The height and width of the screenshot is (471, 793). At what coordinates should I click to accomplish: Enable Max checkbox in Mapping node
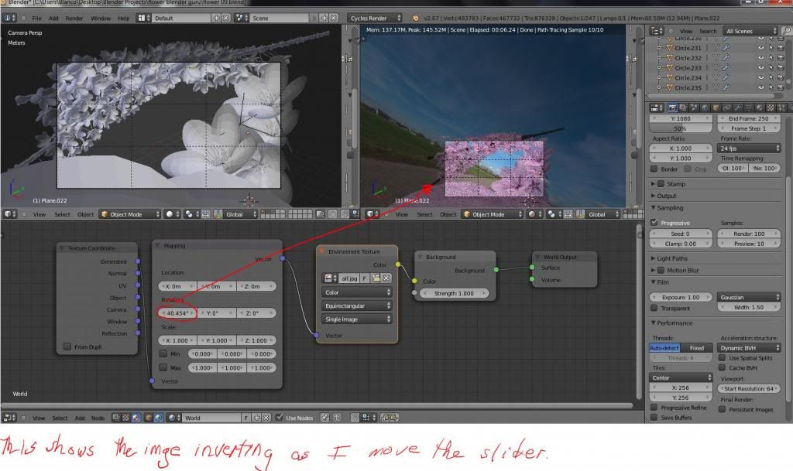(x=163, y=367)
